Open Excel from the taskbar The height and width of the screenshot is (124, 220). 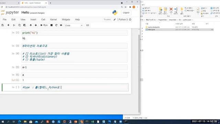[92, 122]
